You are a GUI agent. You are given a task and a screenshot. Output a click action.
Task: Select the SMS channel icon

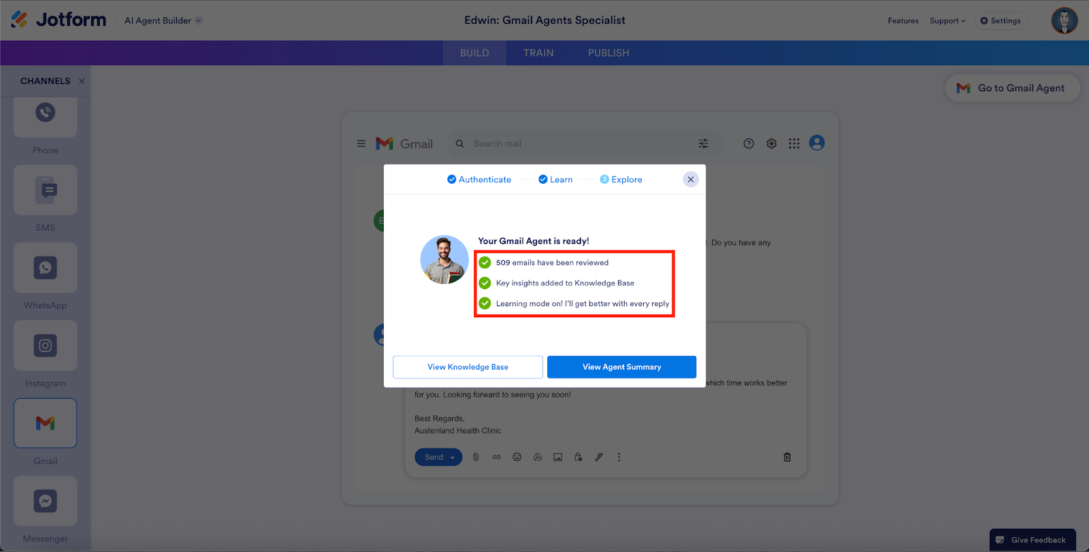click(46, 190)
